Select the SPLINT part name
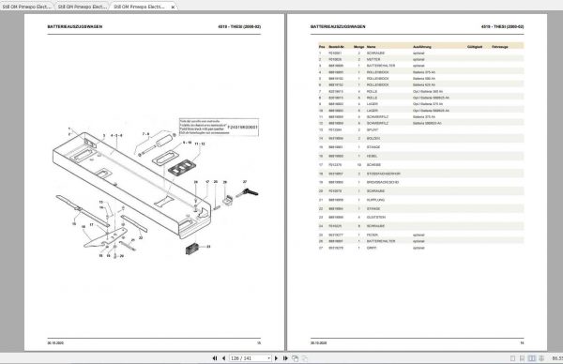This screenshot has height=364, width=563. (x=373, y=129)
